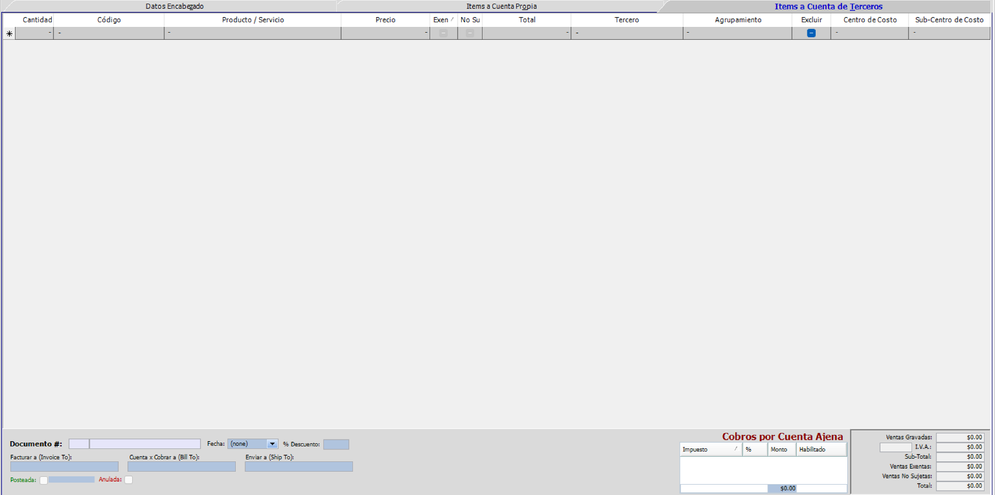Viewport: 995px width, 495px height.
Task: Click the Habilitado column header
Action: click(x=820, y=449)
